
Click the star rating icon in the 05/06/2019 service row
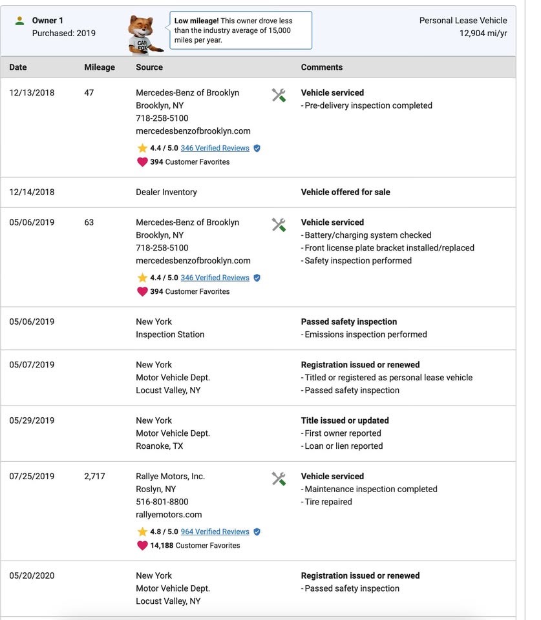point(142,278)
